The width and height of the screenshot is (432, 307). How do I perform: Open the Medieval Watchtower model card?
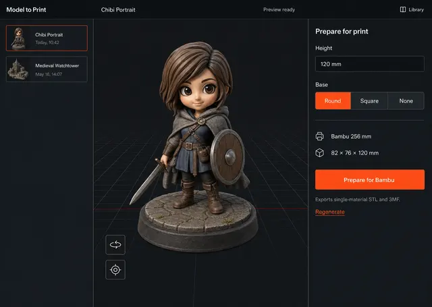click(x=47, y=69)
